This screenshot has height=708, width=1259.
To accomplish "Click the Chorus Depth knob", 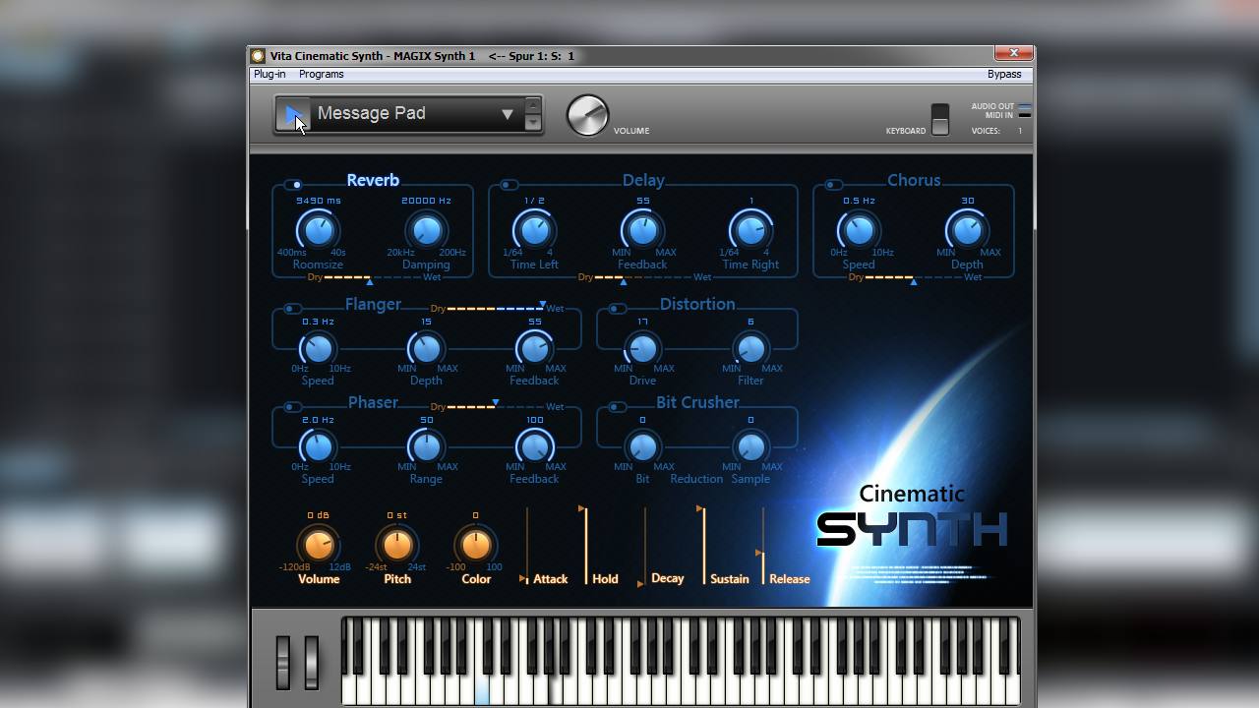I will 967,231.
